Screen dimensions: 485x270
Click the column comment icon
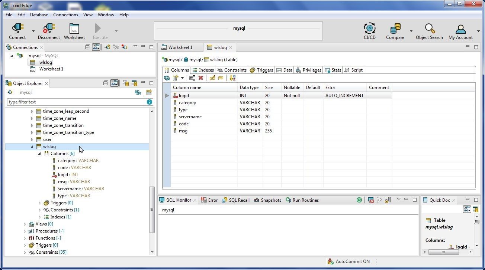point(221,78)
